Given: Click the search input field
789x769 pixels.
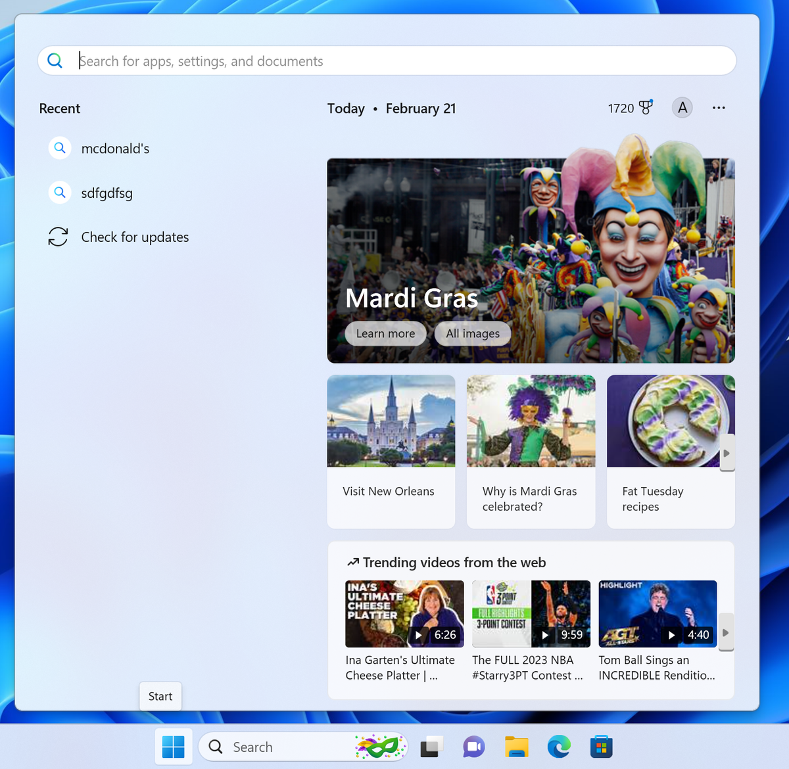Looking at the screenshot, I should [263, 60].
